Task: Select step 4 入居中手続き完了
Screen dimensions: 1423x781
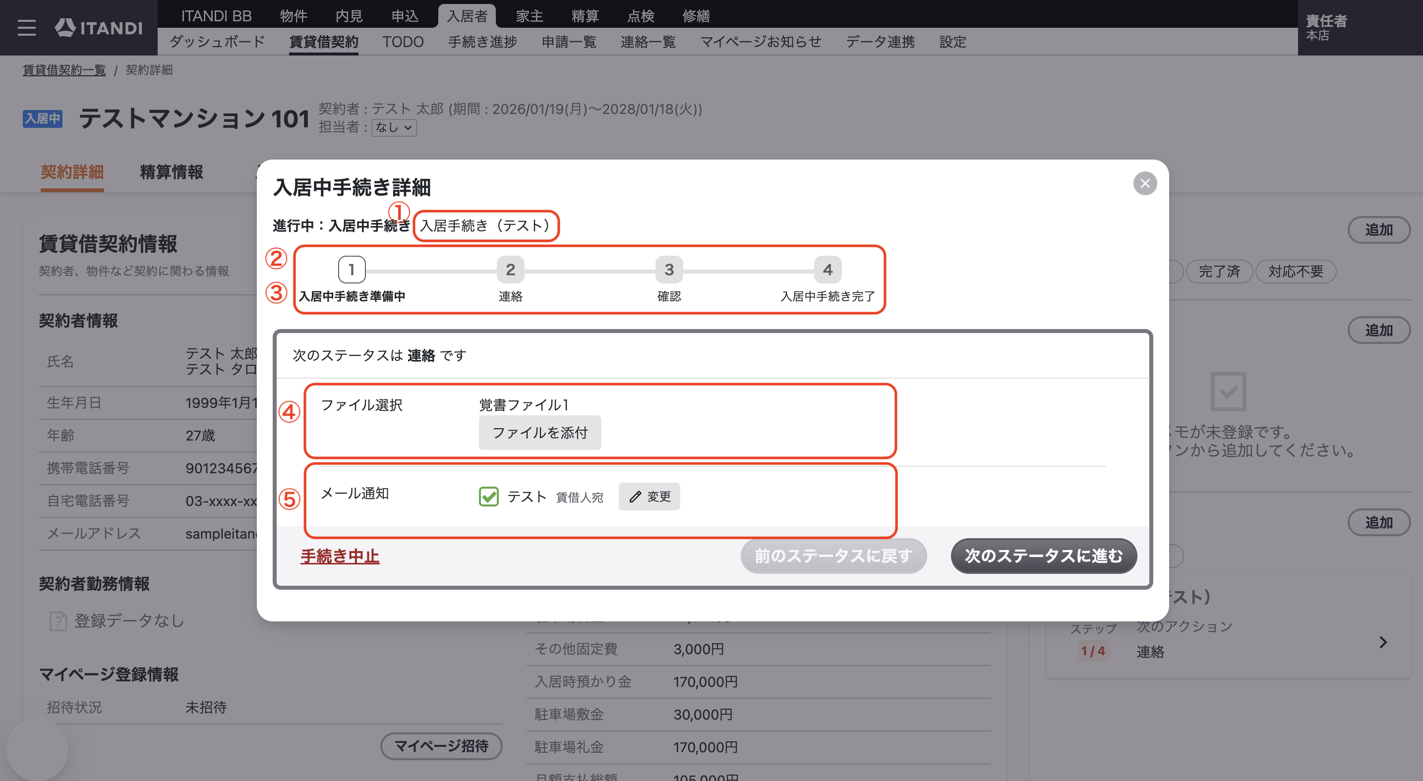Action: point(828,270)
